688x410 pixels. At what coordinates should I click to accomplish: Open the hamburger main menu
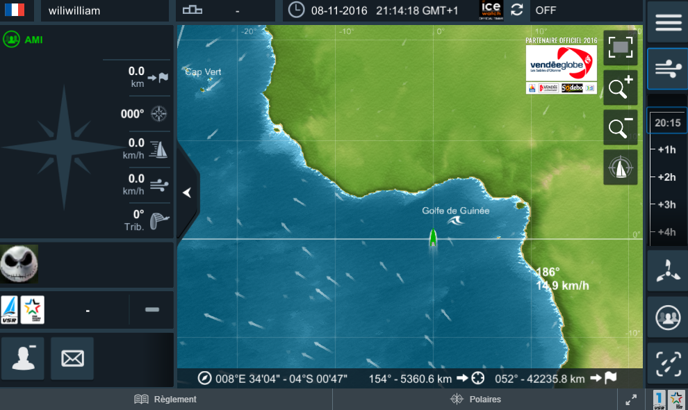[668, 22]
